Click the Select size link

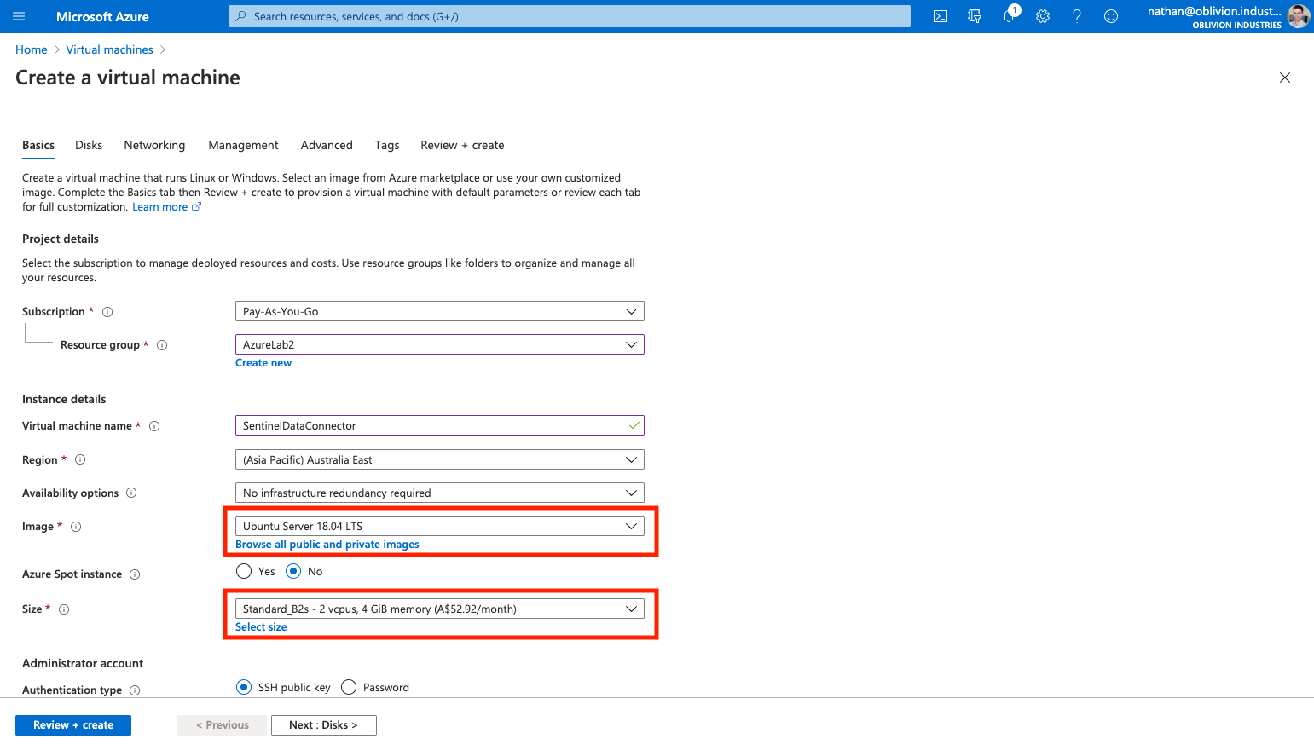(261, 627)
